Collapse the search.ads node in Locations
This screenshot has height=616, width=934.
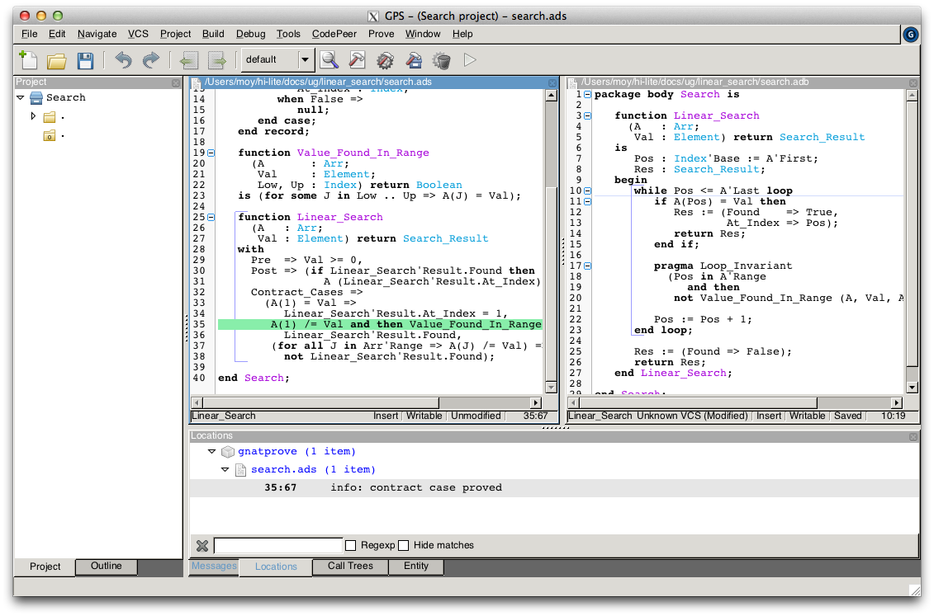point(225,470)
